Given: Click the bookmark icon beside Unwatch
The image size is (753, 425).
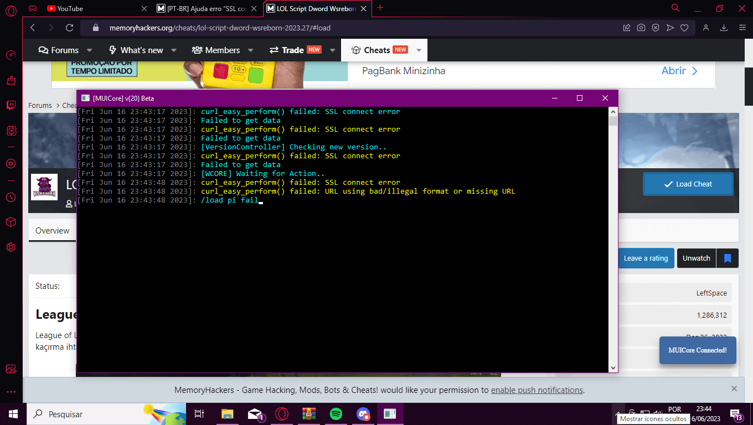Looking at the screenshot, I should 728,258.
